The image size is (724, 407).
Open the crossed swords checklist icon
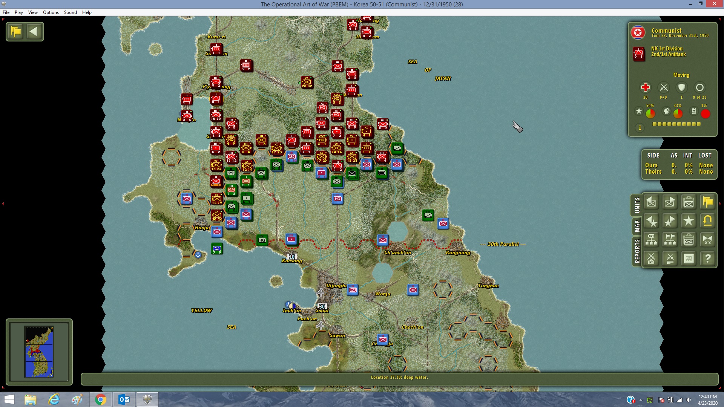tap(651, 259)
